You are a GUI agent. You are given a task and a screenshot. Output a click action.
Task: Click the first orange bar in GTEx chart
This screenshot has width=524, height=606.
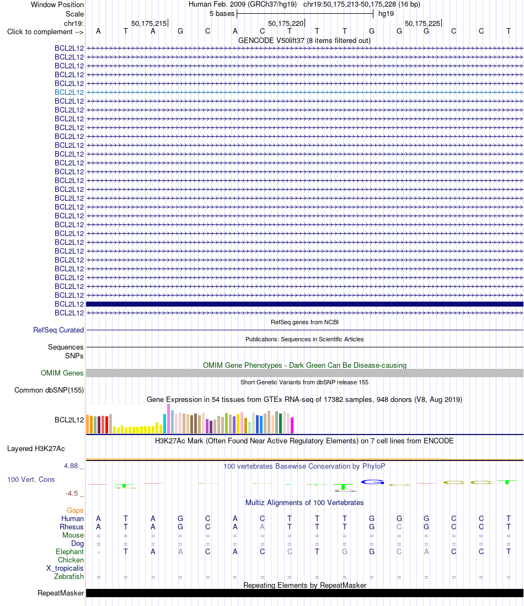87,424
